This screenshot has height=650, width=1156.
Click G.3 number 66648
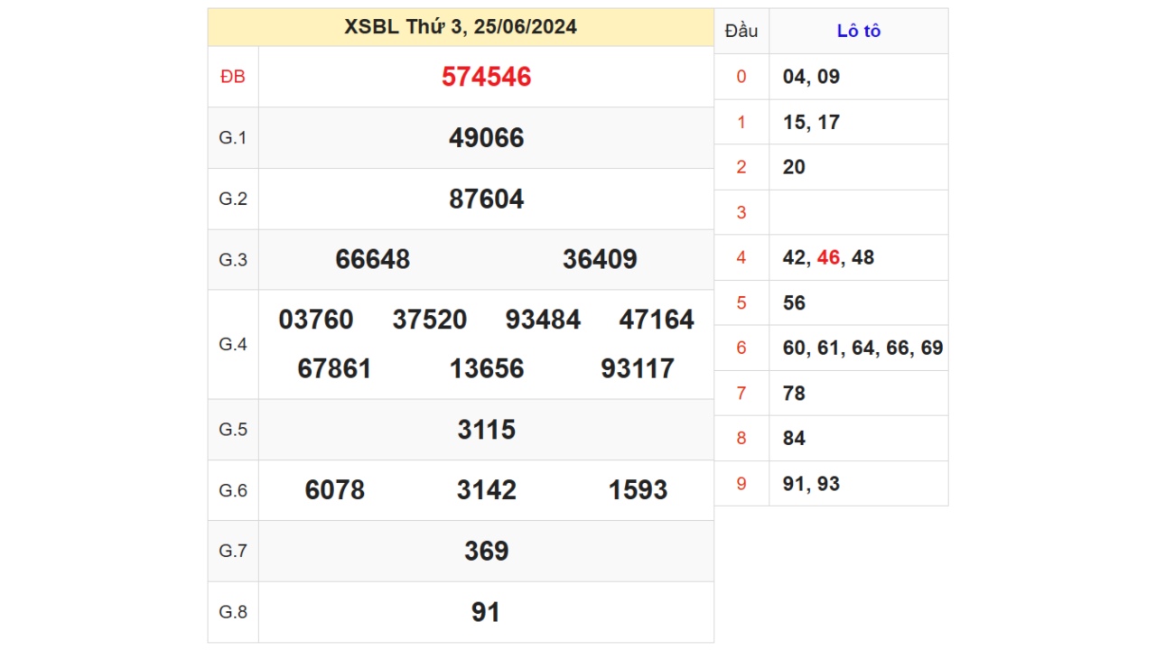pos(373,259)
